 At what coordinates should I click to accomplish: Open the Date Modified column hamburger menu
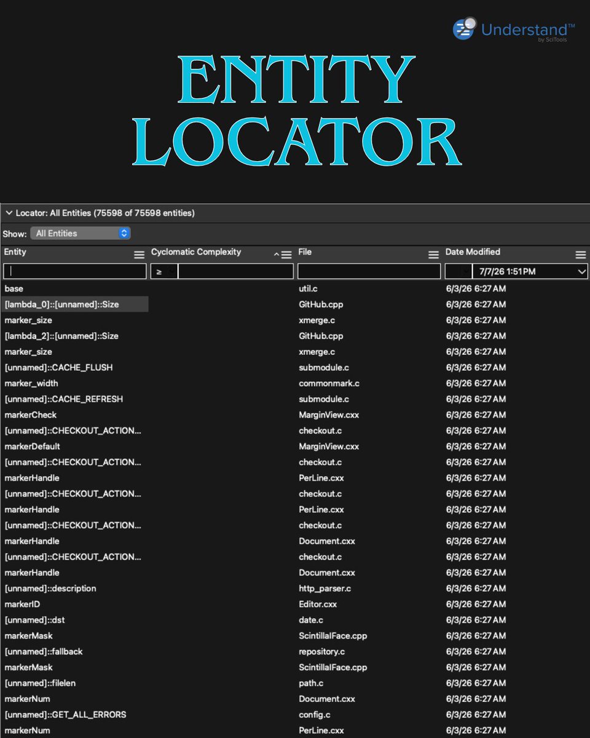click(580, 255)
